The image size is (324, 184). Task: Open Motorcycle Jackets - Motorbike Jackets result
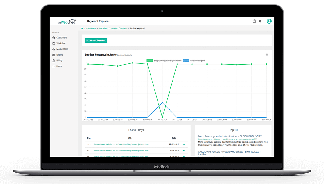click(x=229, y=153)
